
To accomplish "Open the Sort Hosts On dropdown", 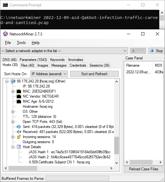I will pyautogui.click(x=49, y=74).
